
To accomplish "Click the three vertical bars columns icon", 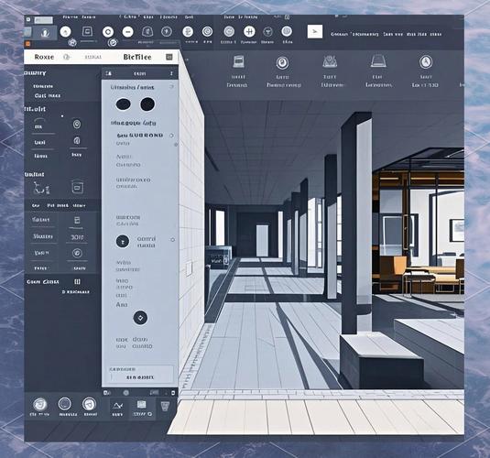I will (x=77, y=282).
